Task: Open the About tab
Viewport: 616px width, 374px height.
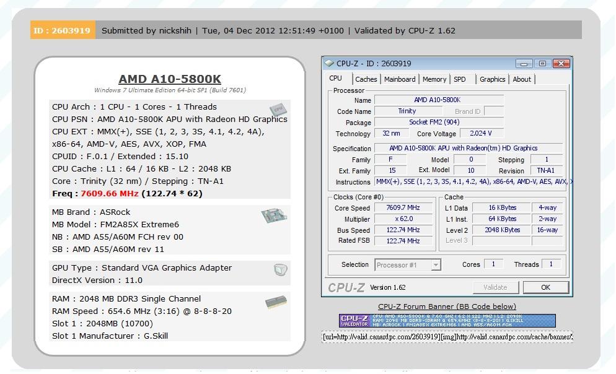Action: [522, 79]
